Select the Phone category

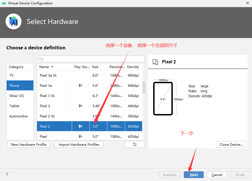20,85
